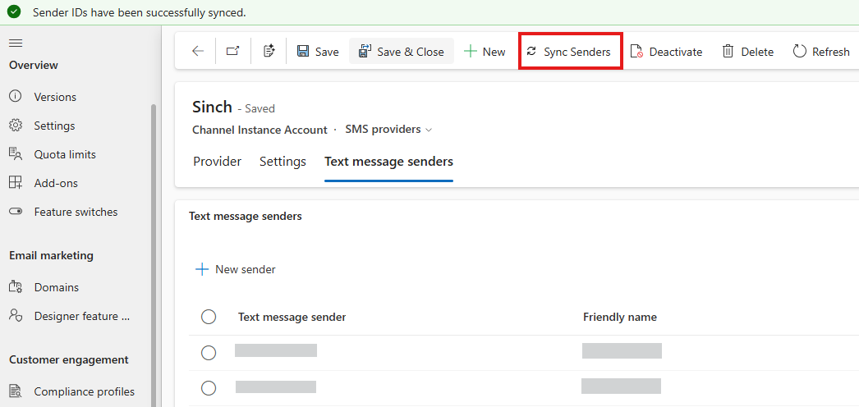
Task: Click the back arrow icon
Action: coord(198,52)
